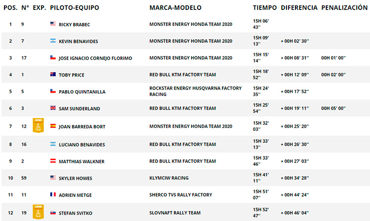
Task: Click the Spanish flag beside Joan Barreda Bort
Action: pyautogui.click(x=53, y=126)
